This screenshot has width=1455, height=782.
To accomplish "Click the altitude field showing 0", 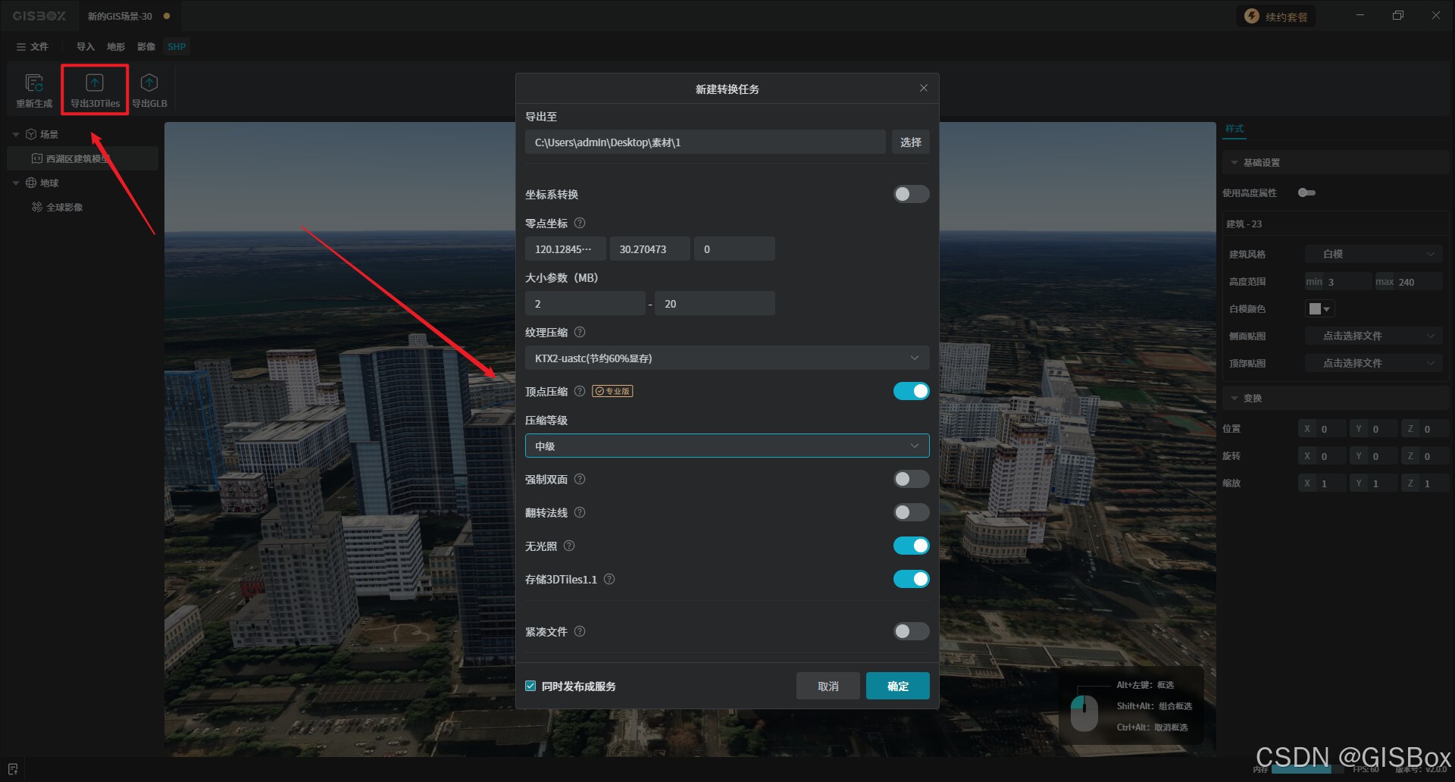I will point(734,249).
